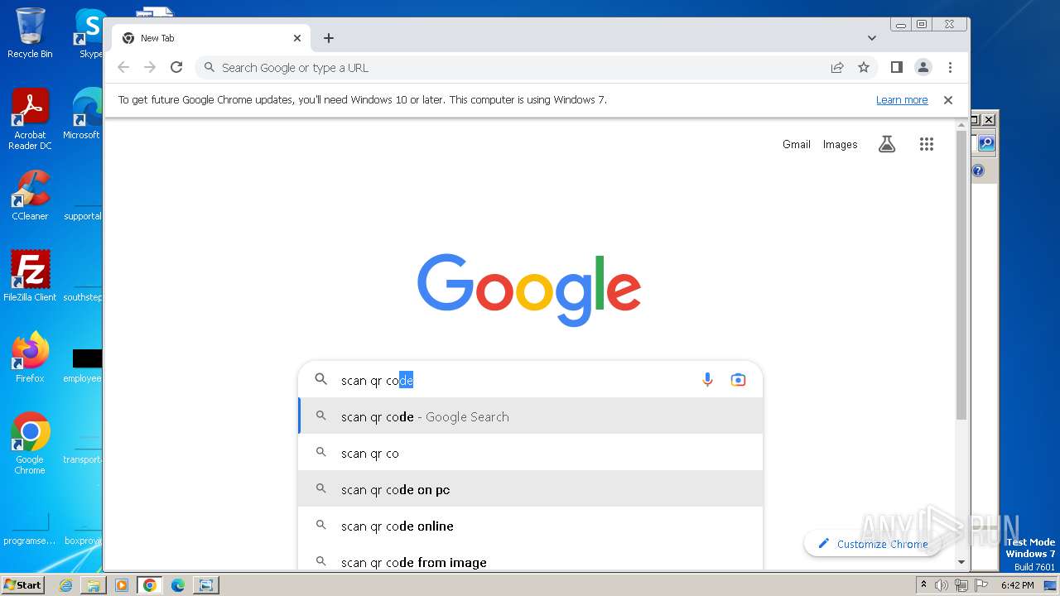1060x596 pixels.
Task: Dismiss the Chrome updates notification bar
Action: tap(948, 99)
